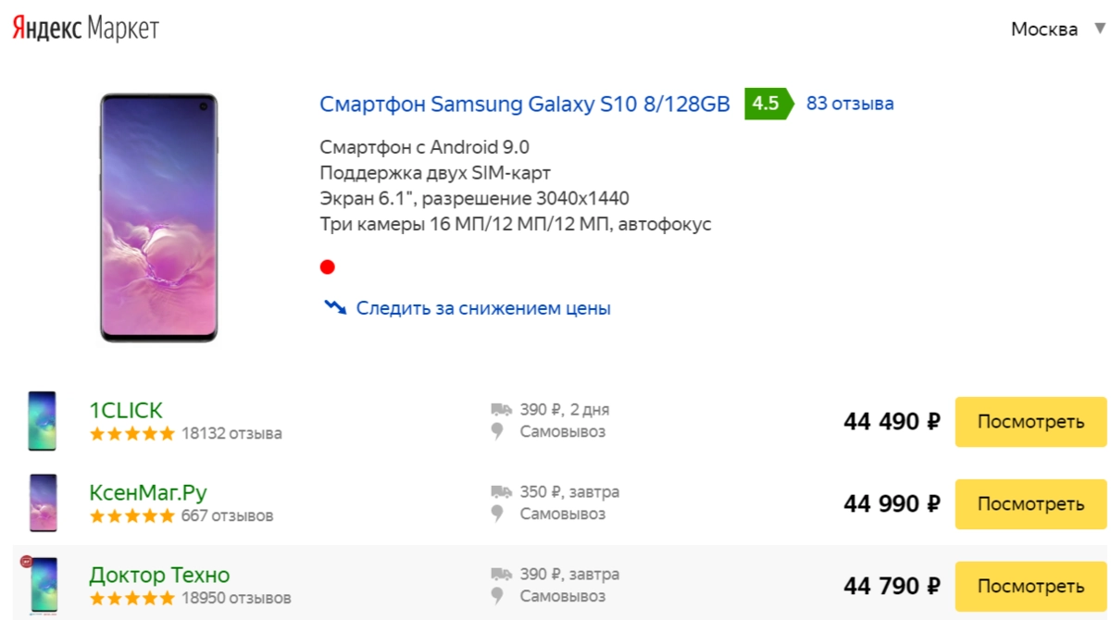The width and height of the screenshot is (1111, 620).
Task: Click the large Galaxy S10 product image
Action: 158,217
